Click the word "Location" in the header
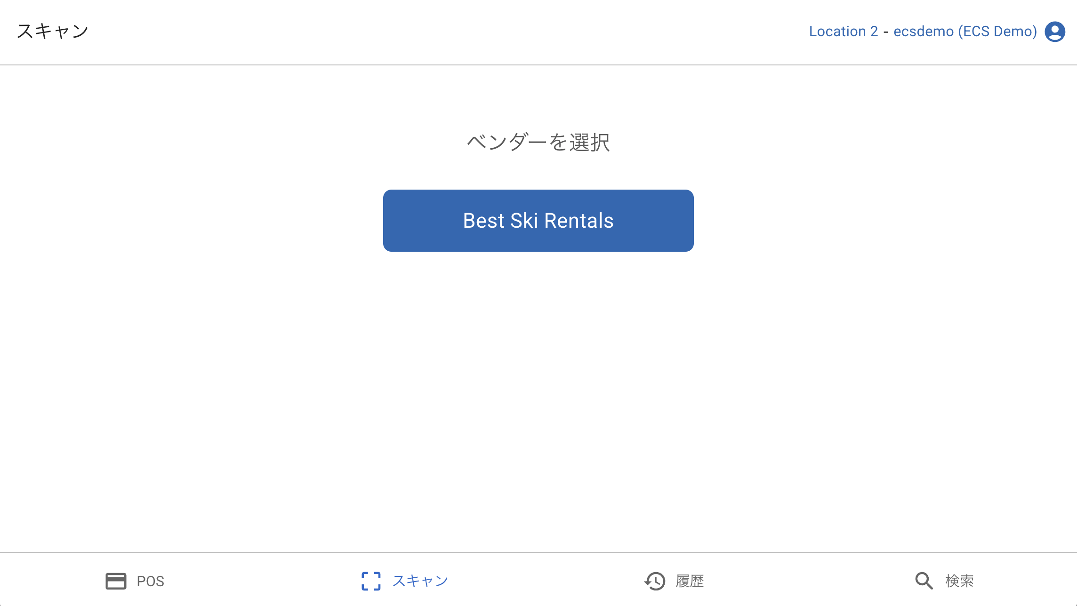 coord(837,32)
